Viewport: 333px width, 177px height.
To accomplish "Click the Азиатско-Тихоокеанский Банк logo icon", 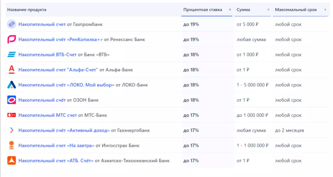I will pos(12,161).
